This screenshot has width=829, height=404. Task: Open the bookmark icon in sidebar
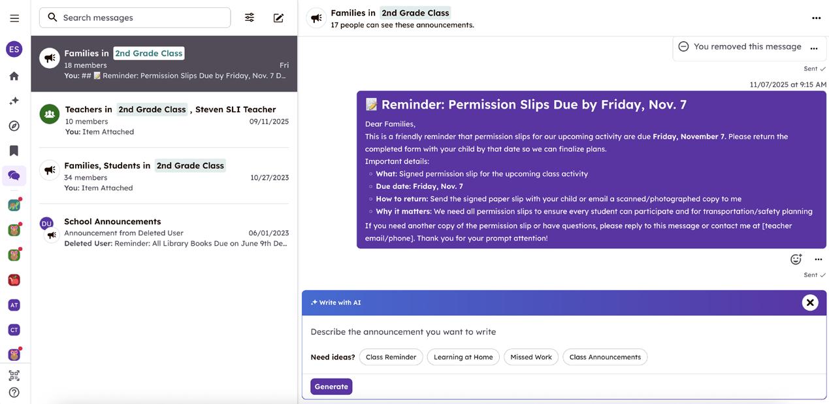(14, 151)
